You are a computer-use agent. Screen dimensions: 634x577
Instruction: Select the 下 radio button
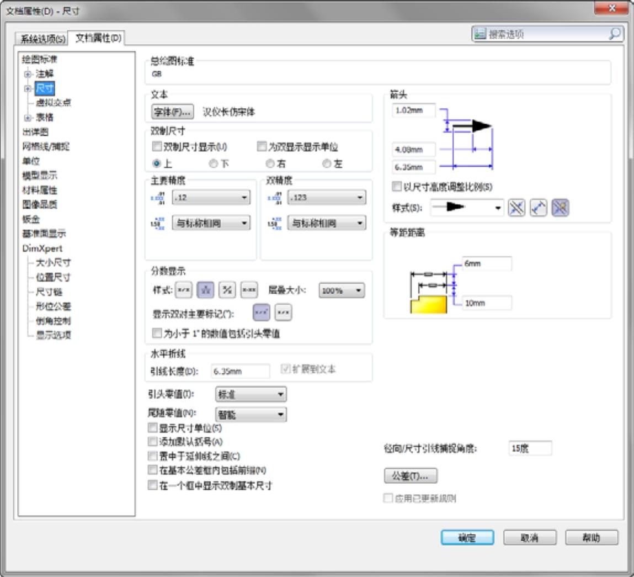213,163
